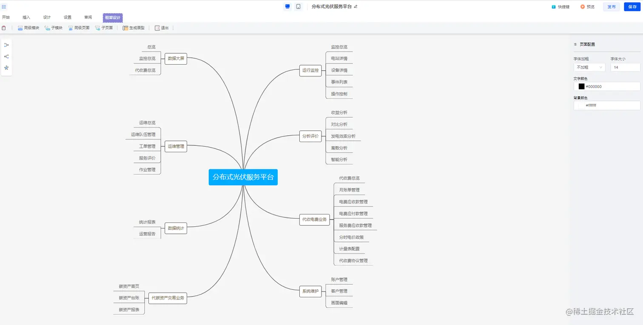Switch to the 插入 tab
This screenshot has width=643, height=325.
pyautogui.click(x=26, y=17)
